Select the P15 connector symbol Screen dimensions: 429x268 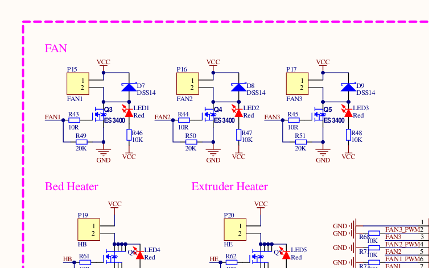click(x=78, y=84)
